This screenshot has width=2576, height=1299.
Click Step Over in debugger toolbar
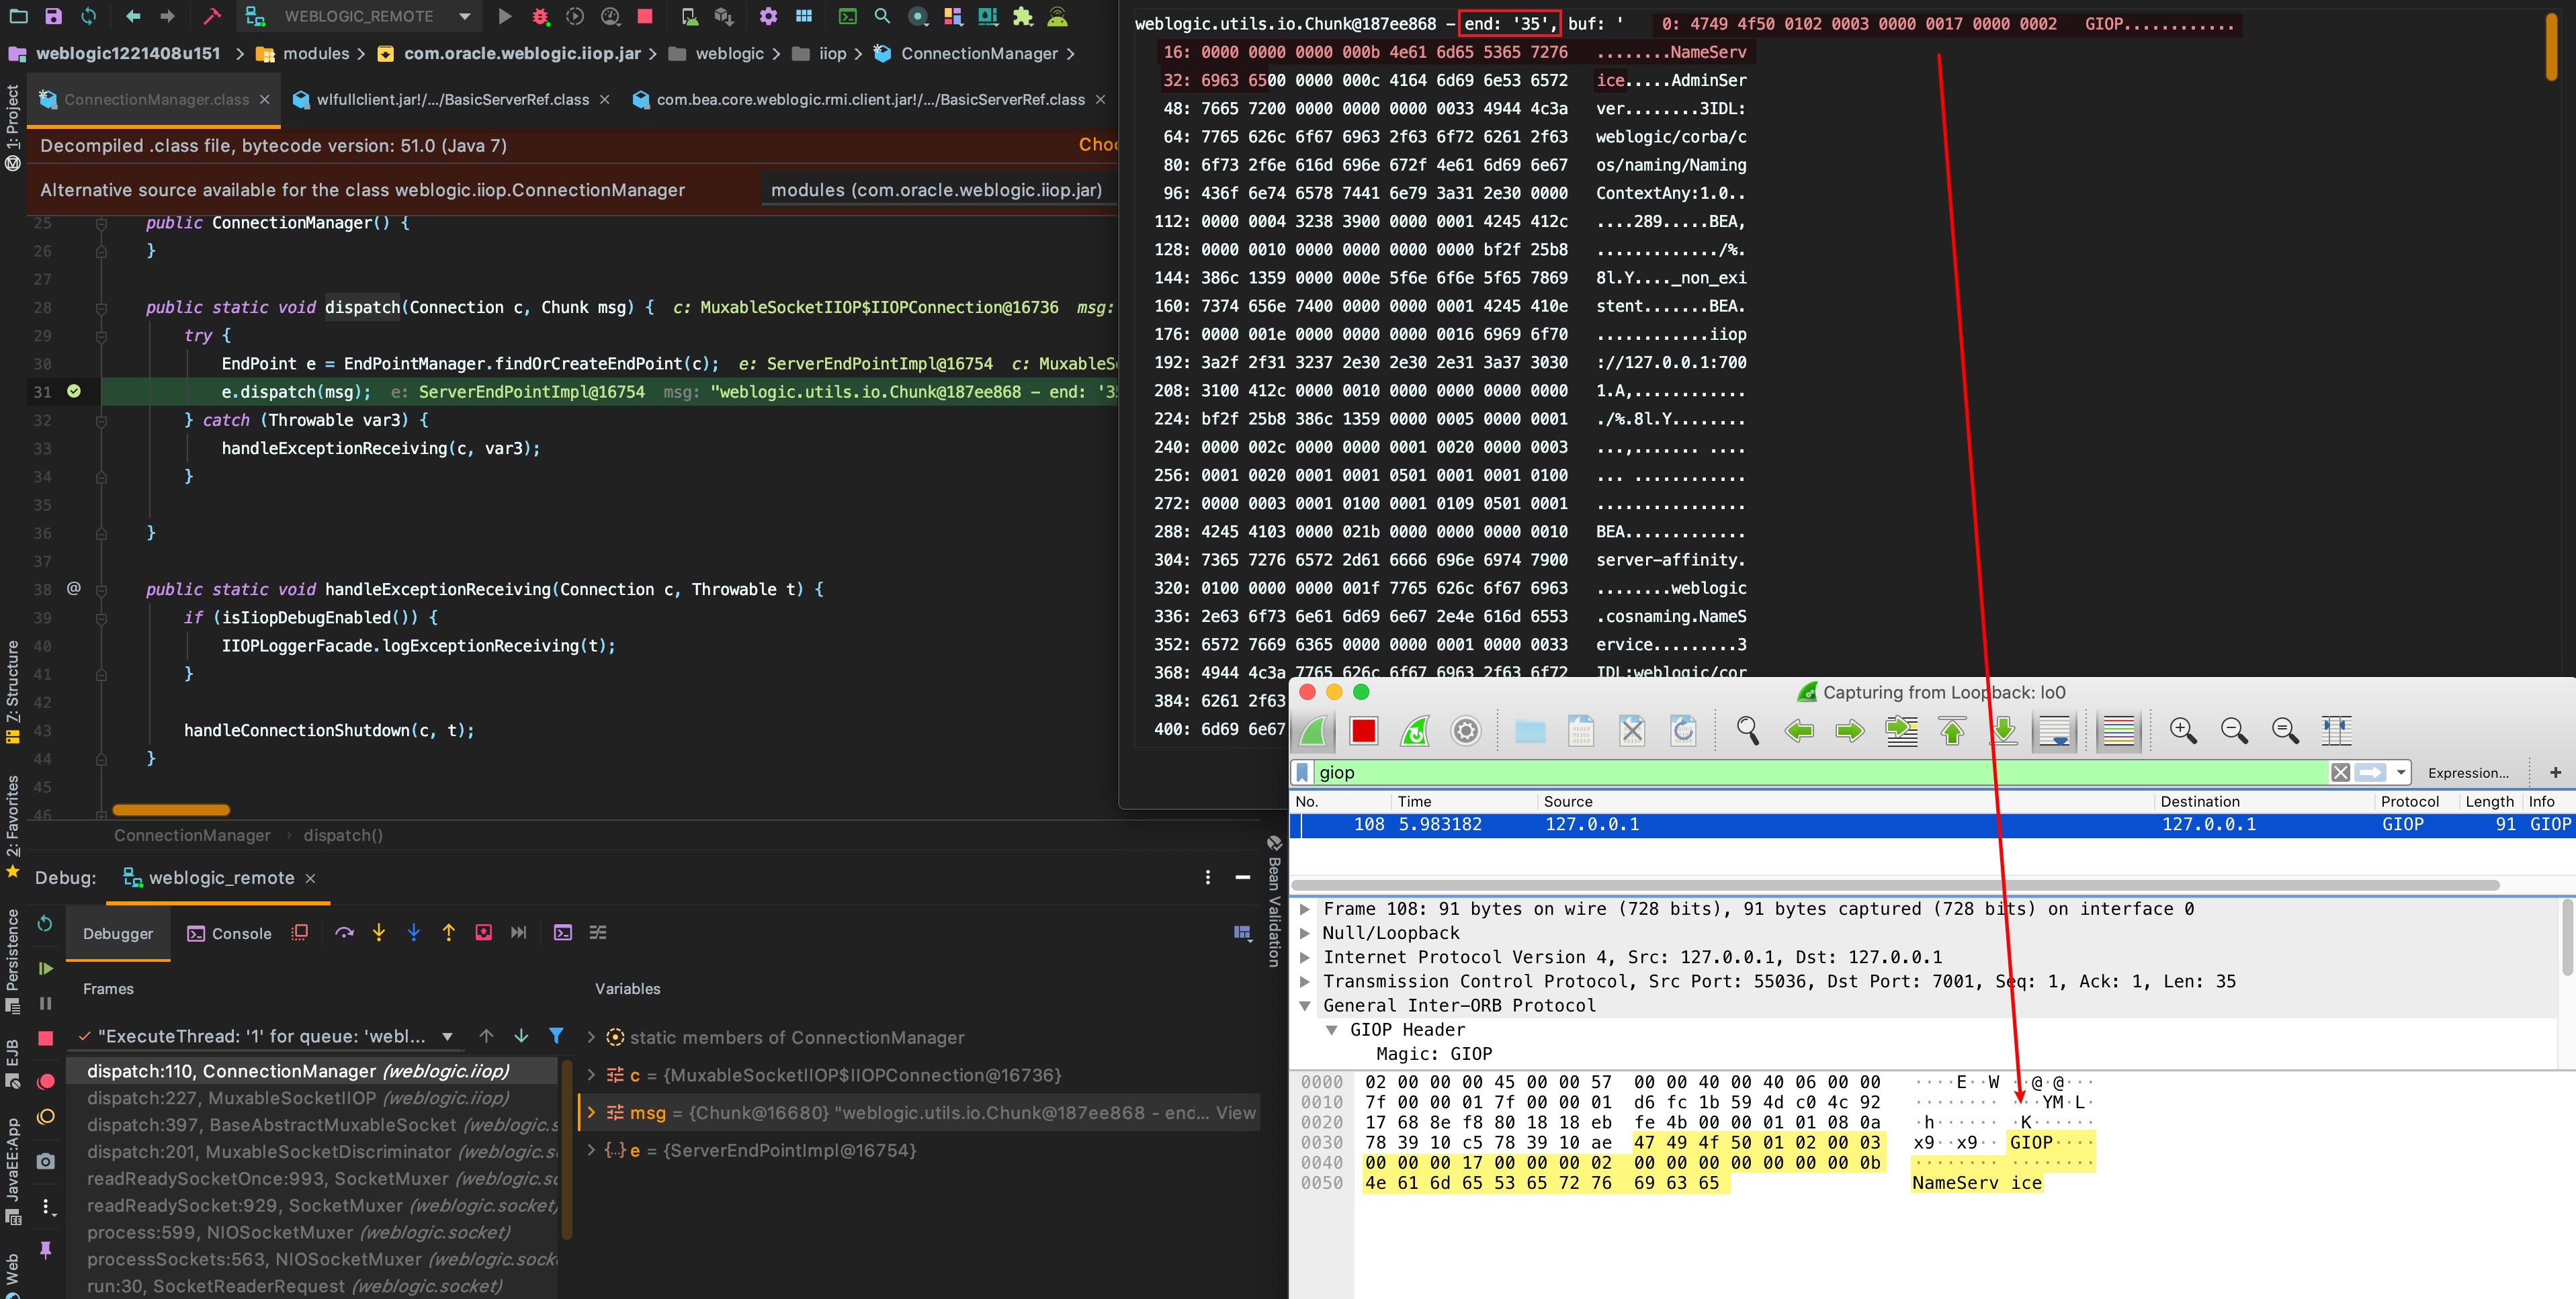click(345, 932)
